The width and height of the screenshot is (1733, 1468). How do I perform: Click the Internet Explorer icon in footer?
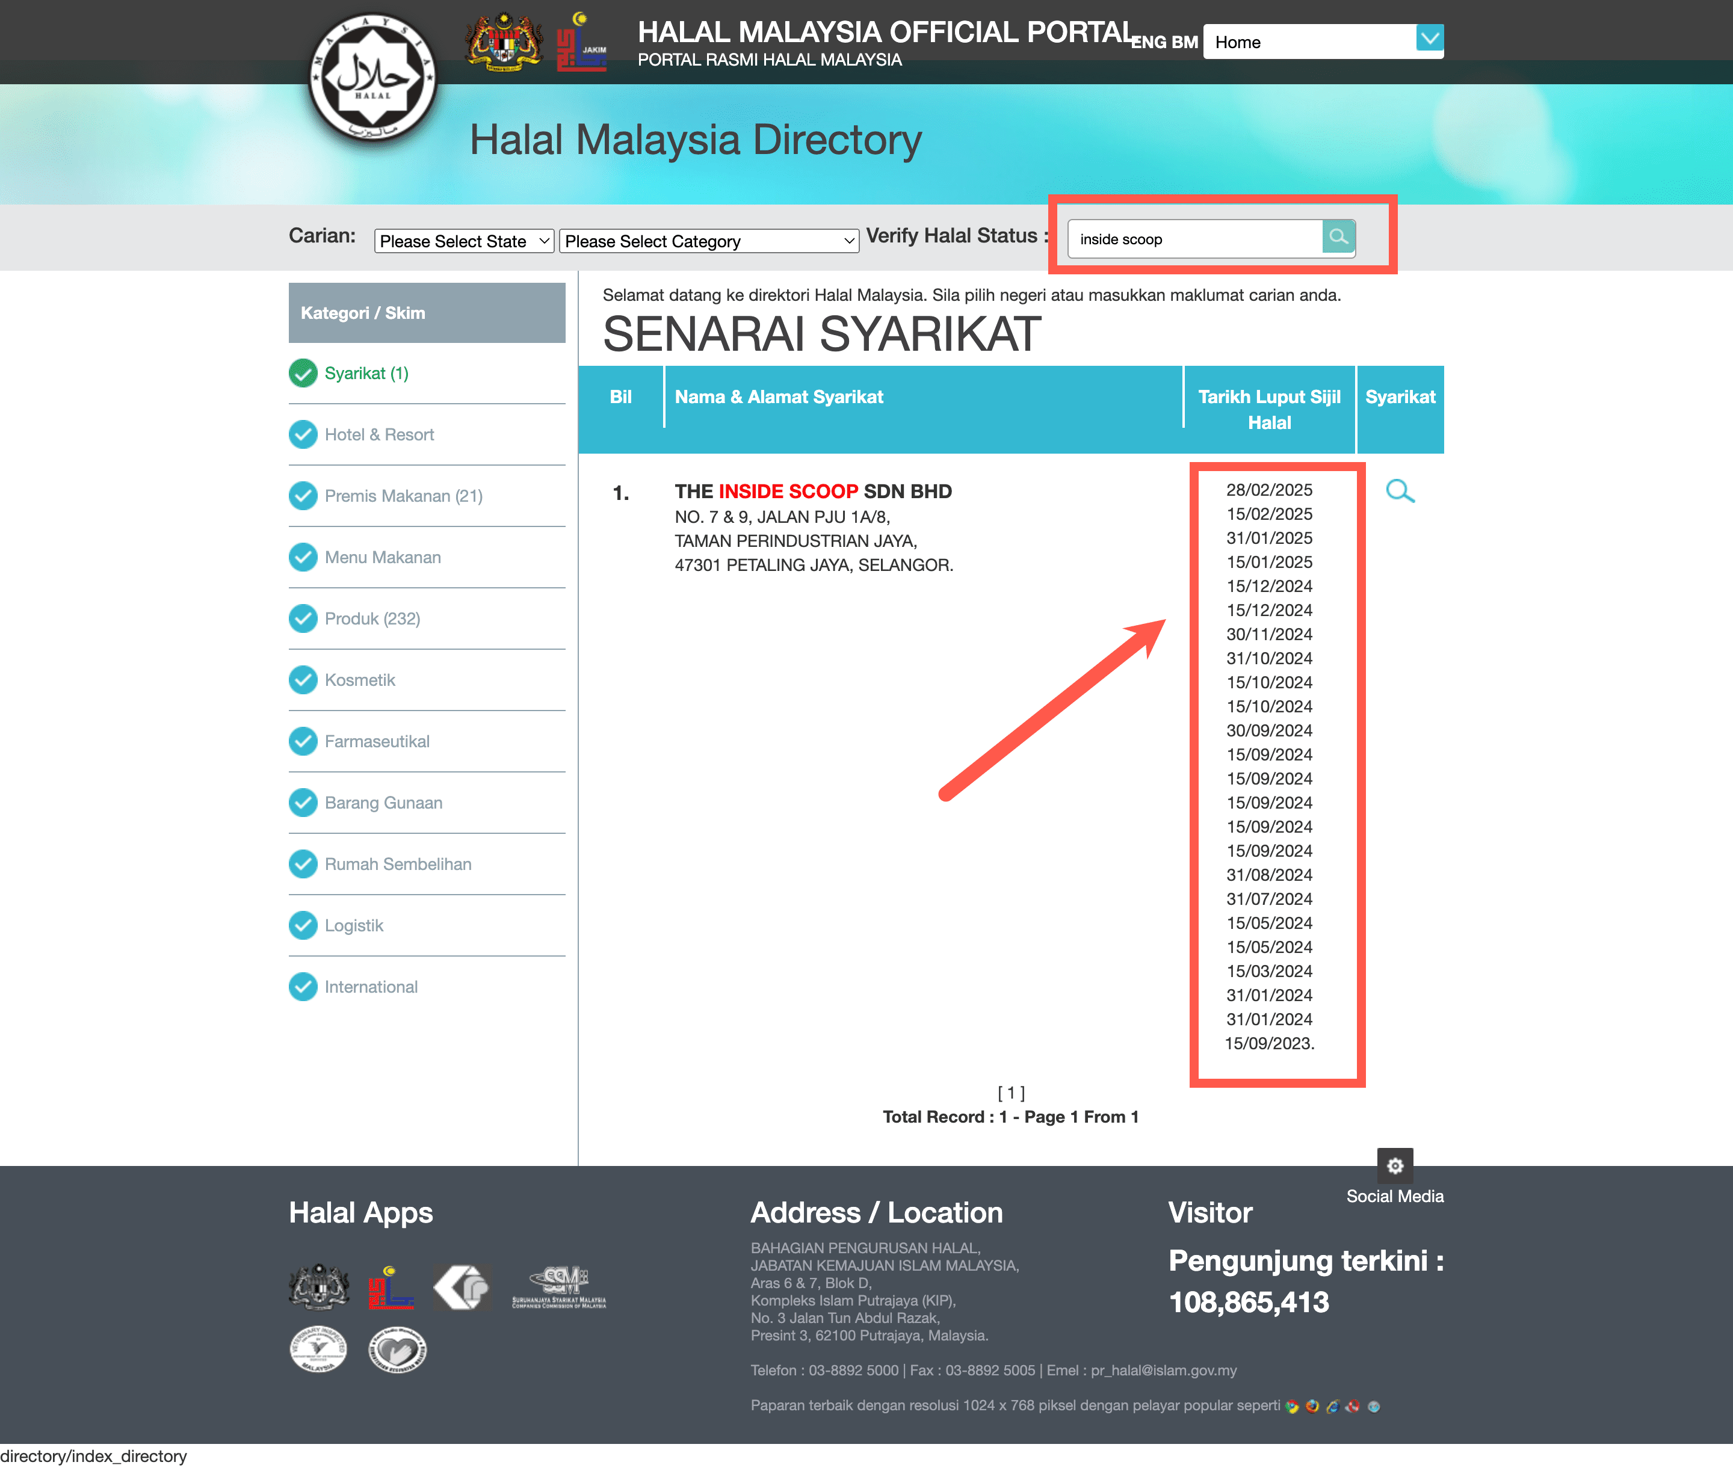click(x=1333, y=1407)
